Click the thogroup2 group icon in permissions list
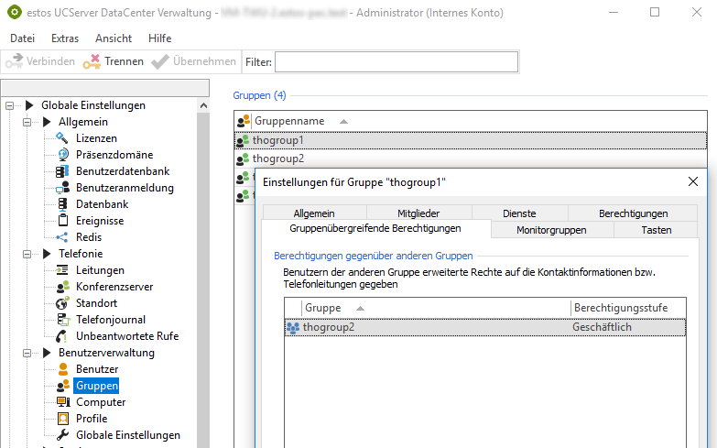This screenshot has width=717, height=448. pyautogui.click(x=293, y=327)
